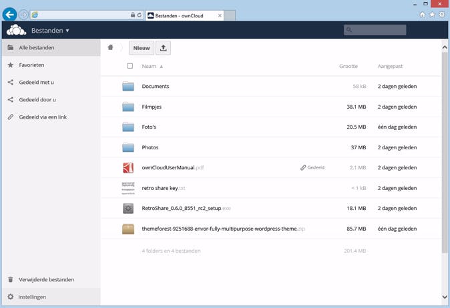Open the Photos folder

(x=150, y=147)
